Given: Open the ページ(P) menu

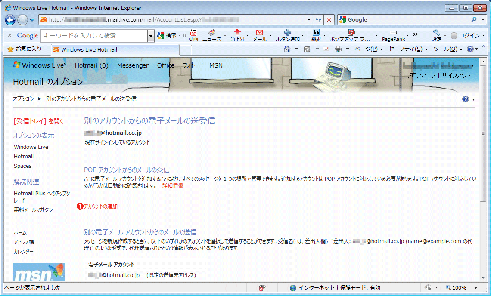Looking at the screenshot, I should tap(369, 49).
